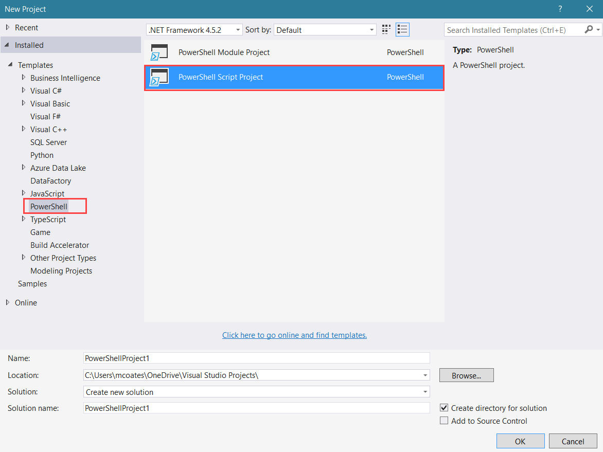This screenshot has width=603, height=452.
Task: Select the Modeling Projects category
Action: tap(61, 271)
